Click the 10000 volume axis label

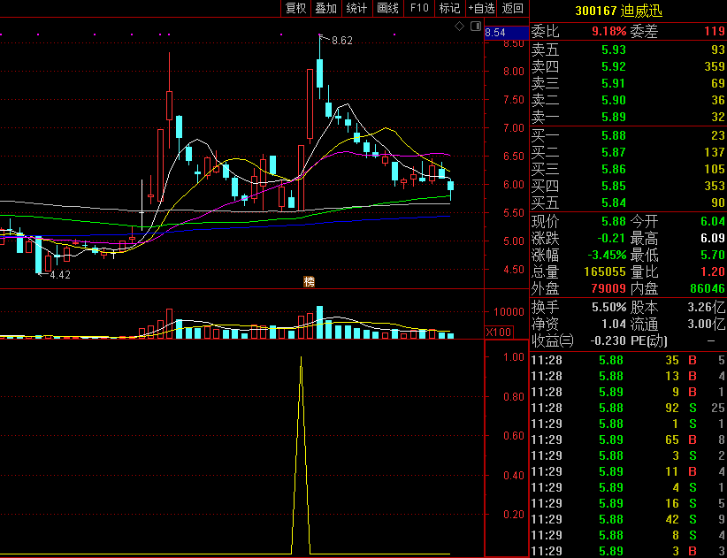point(509,311)
